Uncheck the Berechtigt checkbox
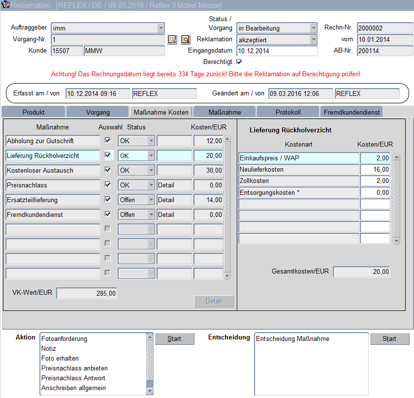 (x=239, y=62)
